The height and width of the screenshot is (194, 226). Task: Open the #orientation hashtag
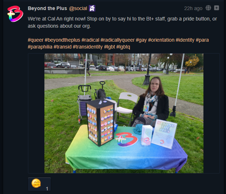click(x=161, y=40)
